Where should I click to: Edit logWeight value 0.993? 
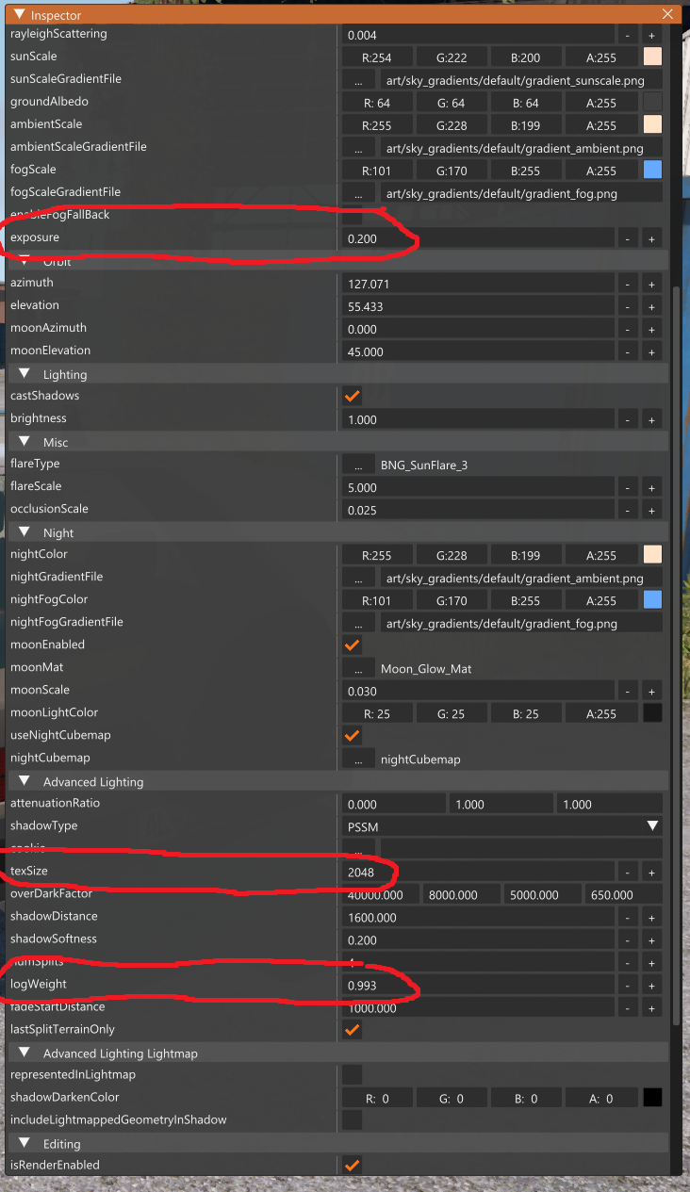(478, 985)
